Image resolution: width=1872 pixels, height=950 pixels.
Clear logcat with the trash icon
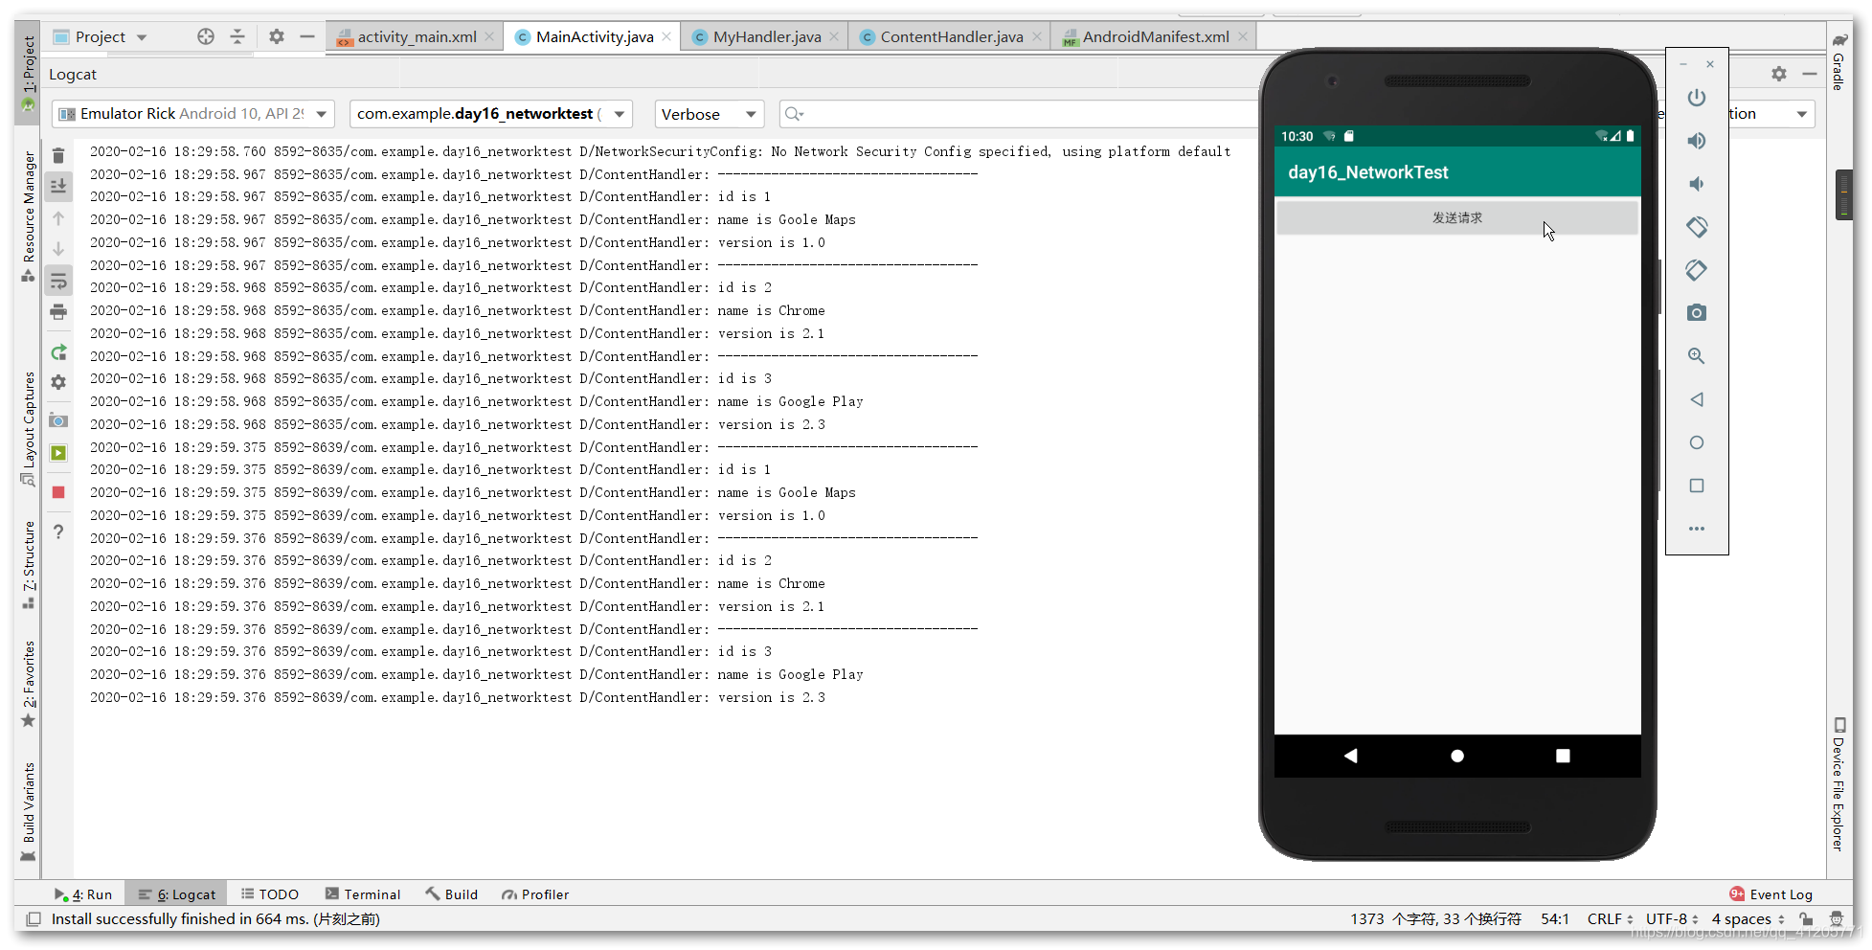(58, 155)
